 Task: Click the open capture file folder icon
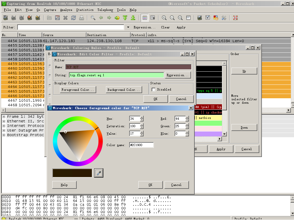49,18
